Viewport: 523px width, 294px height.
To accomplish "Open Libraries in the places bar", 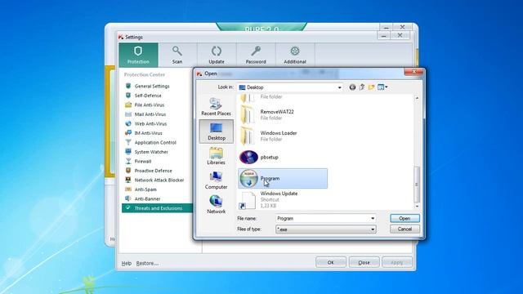I will pyautogui.click(x=216, y=156).
